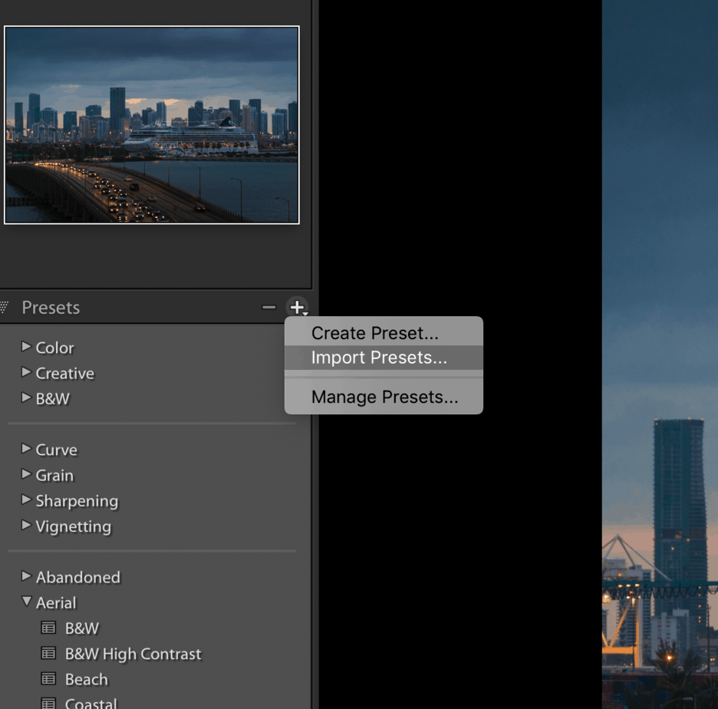Select the Color group label
This screenshot has width=718, height=709.
54,348
